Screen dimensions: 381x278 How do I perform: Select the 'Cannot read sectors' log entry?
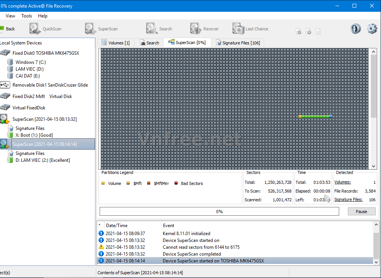point(201,247)
